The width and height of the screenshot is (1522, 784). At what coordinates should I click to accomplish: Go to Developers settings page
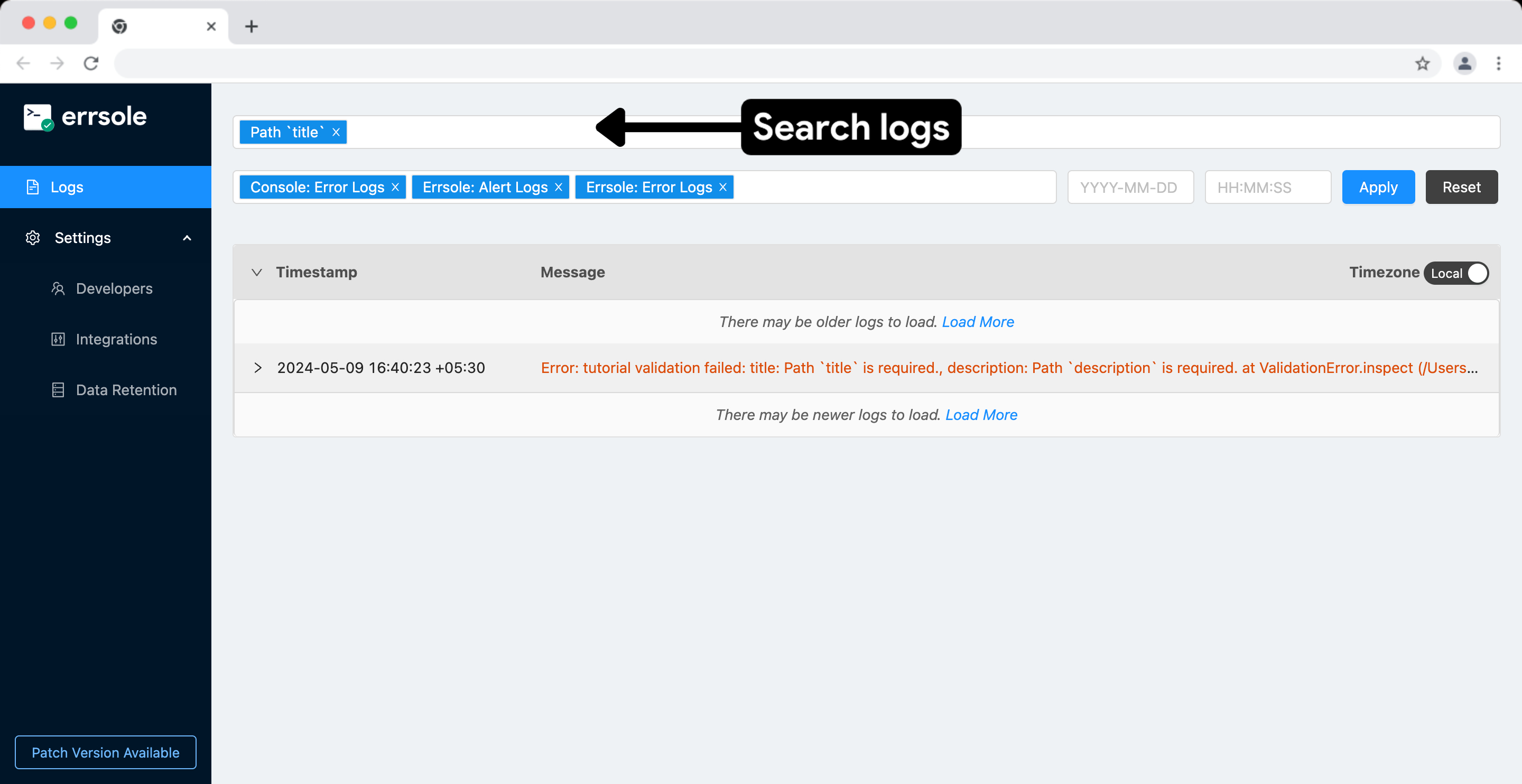[x=114, y=288]
